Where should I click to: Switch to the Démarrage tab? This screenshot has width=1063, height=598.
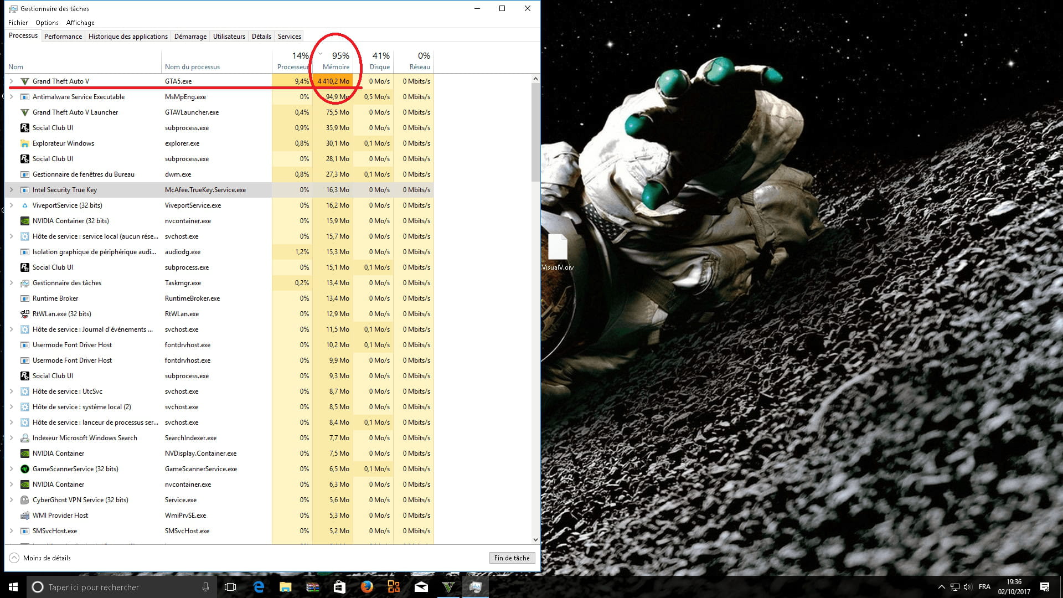[x=190, y=37]
